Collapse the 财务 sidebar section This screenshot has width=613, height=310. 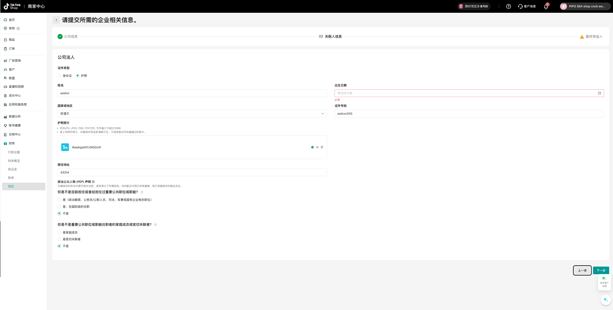[12, 143]
